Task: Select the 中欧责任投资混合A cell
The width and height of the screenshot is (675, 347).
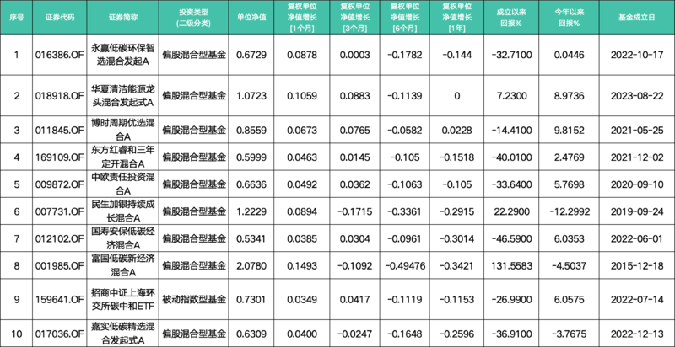Action: (123, 184)
